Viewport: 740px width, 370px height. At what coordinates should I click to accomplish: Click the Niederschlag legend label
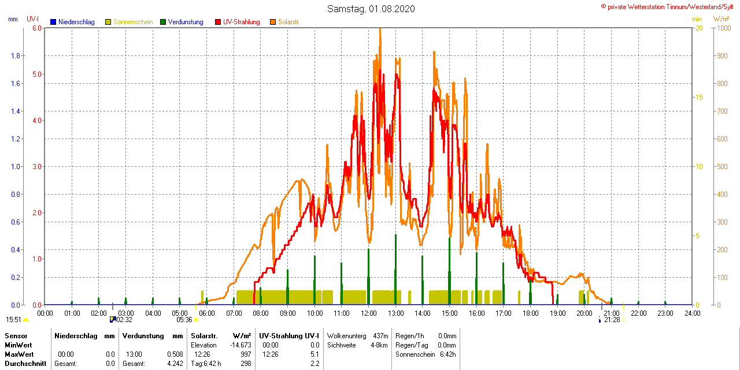click(x=76, y=22)
